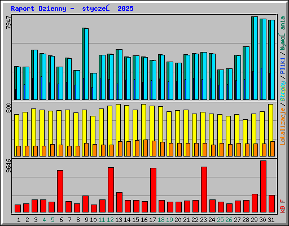Click the red bar for day 6
The width and height of the screenshot is (289, 226).
point(60,192)
